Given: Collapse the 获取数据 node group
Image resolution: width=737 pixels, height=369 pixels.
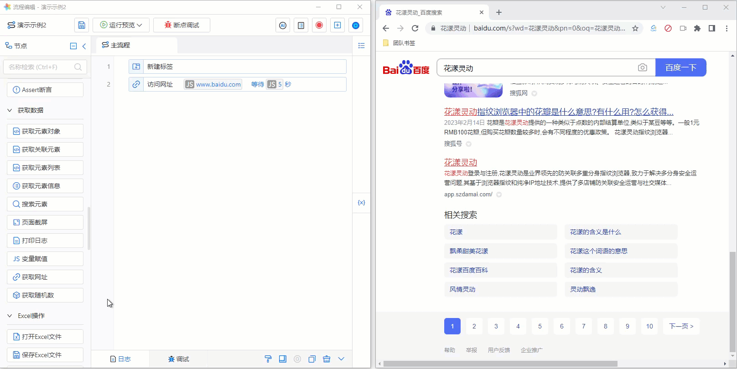Looking at the screenshot, I should (x=10, y=110).
